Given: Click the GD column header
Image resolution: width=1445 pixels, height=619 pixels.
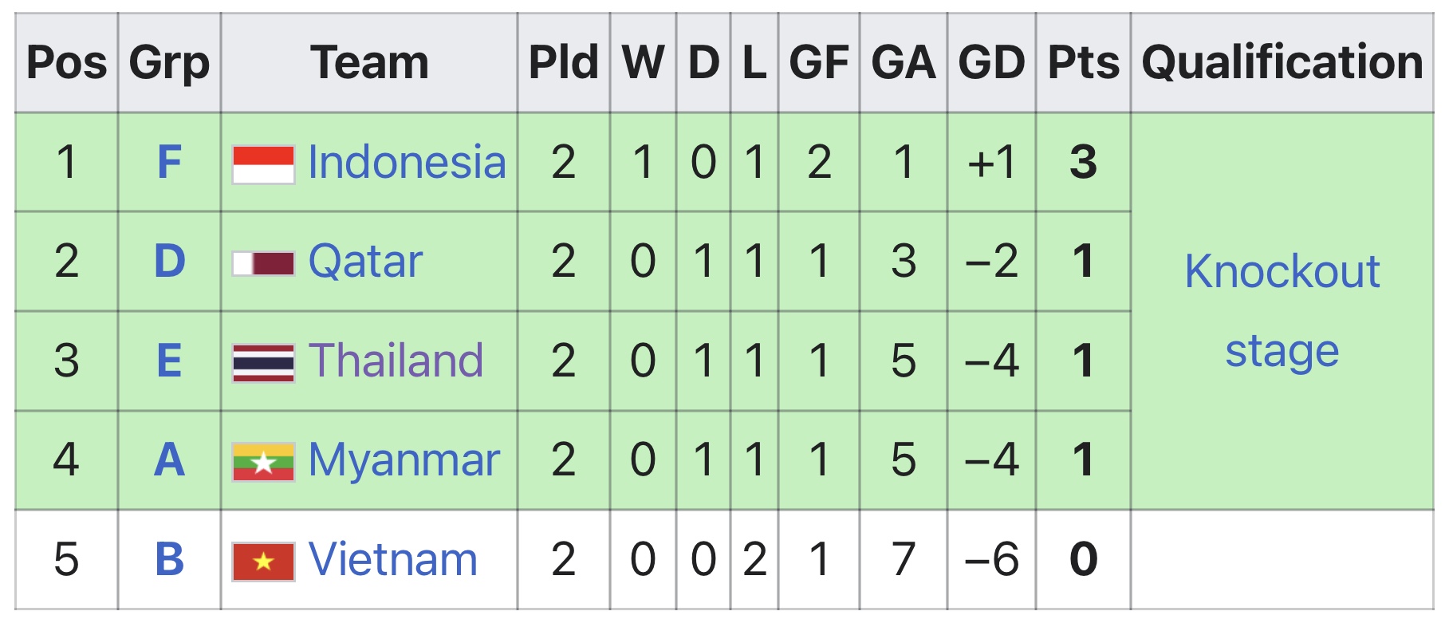Looking at the screenshot, I should point(991,62).
